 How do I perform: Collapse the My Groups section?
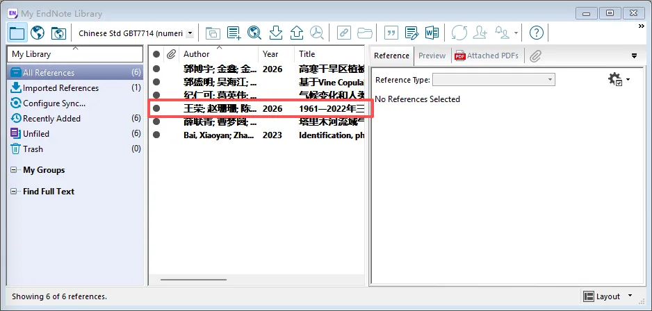pos(14,170)
